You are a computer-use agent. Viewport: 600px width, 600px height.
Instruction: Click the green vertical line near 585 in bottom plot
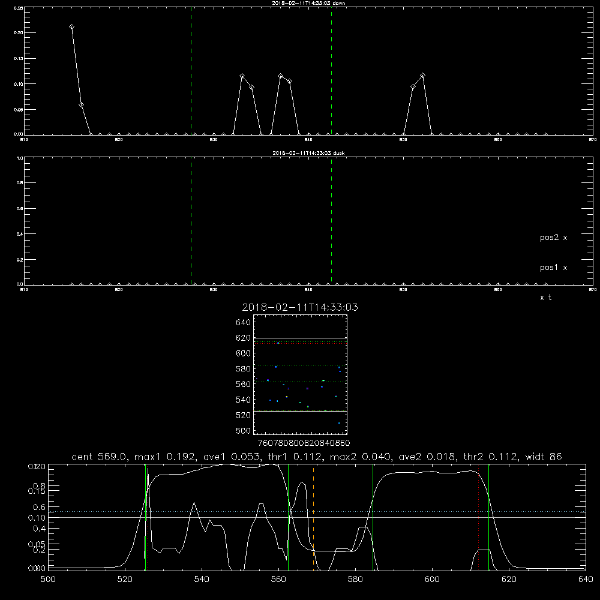pos(373,517)
